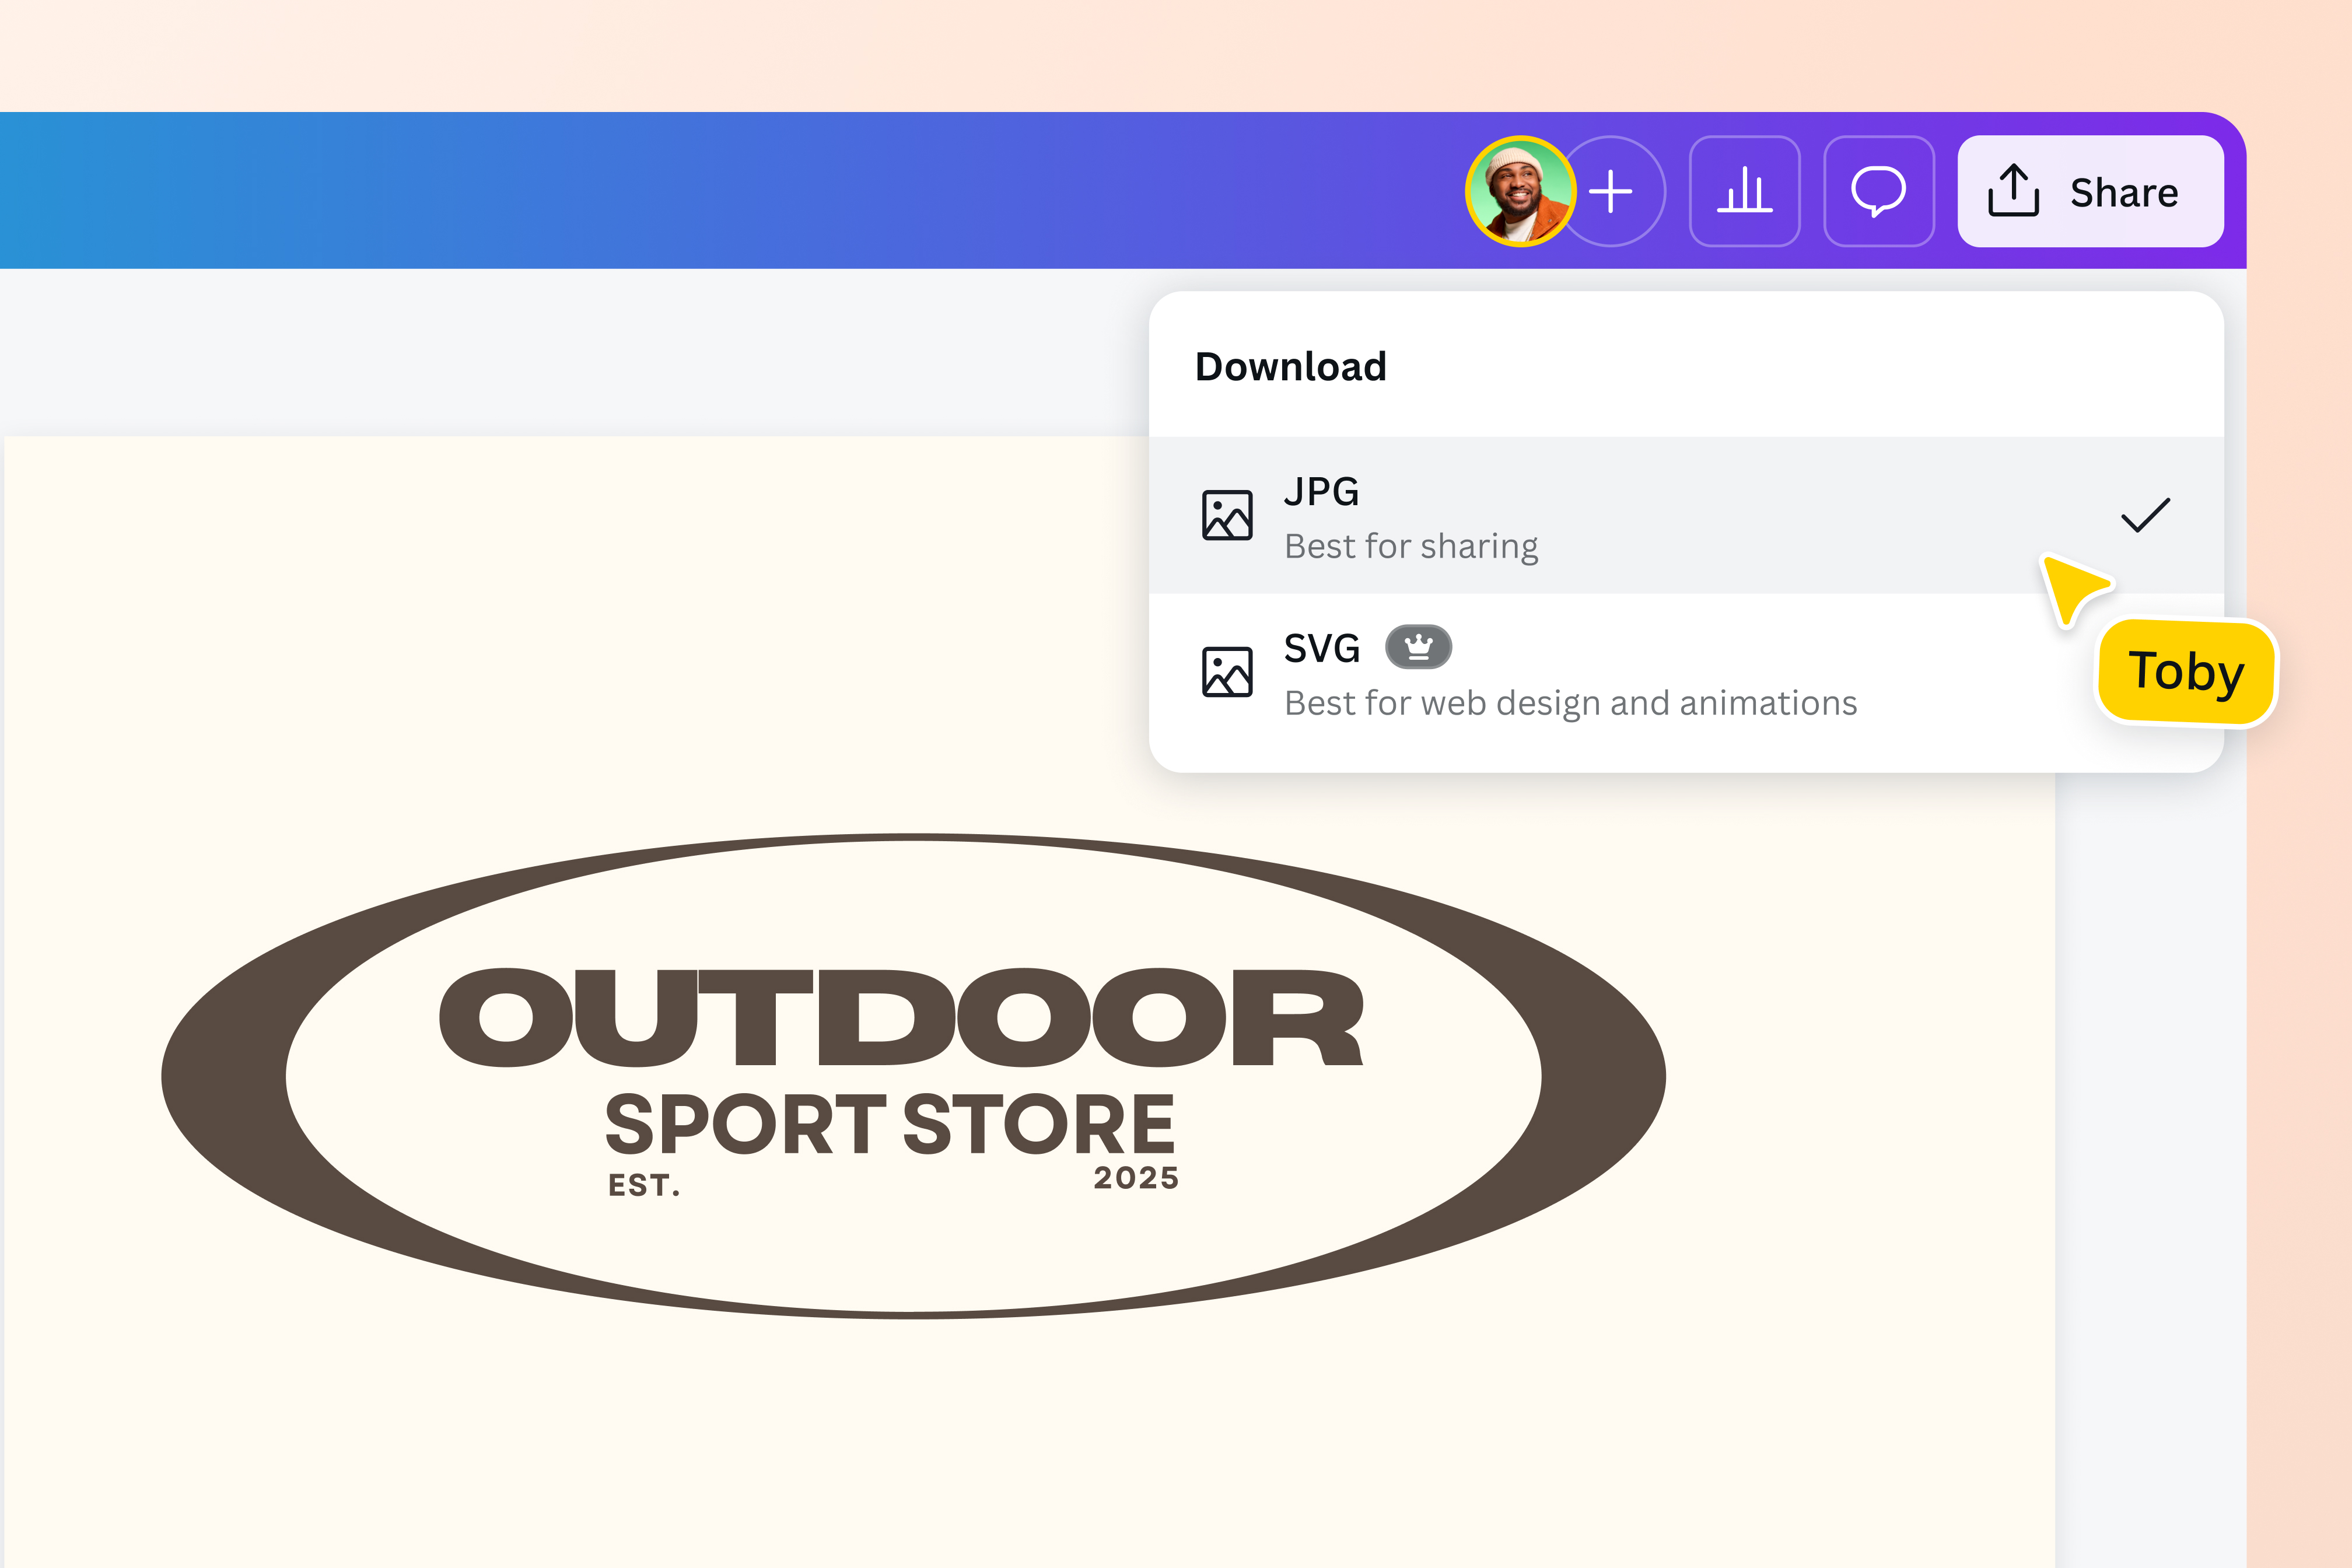Click 'Best for web design and animations' description

click(x=1571, y=703)
